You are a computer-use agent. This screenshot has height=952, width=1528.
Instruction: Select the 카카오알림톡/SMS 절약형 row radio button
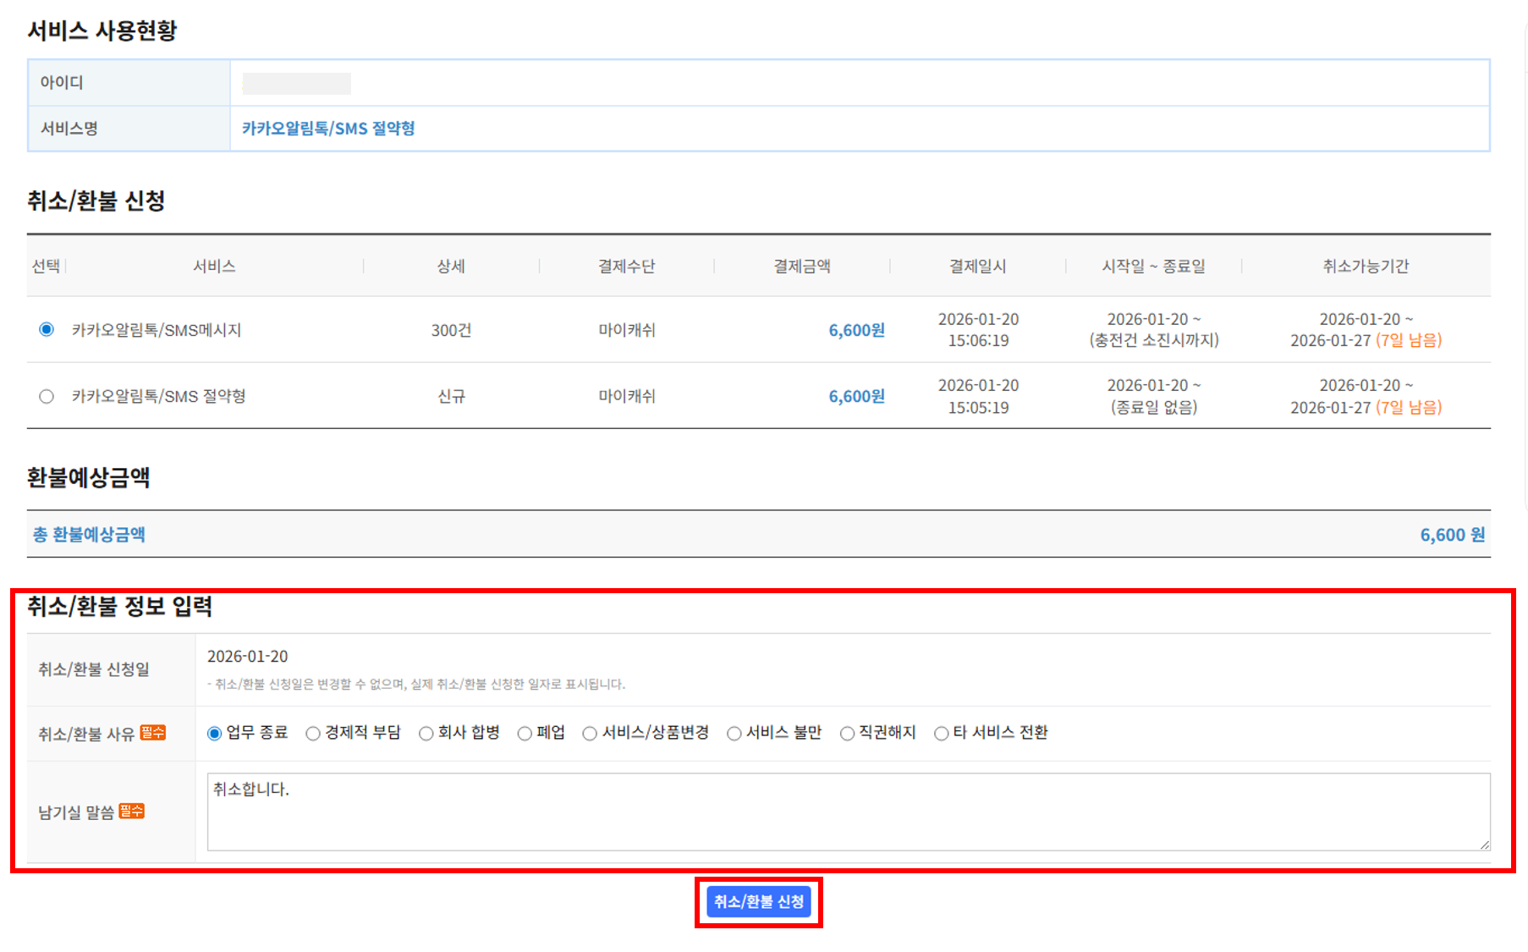(47, 396)
